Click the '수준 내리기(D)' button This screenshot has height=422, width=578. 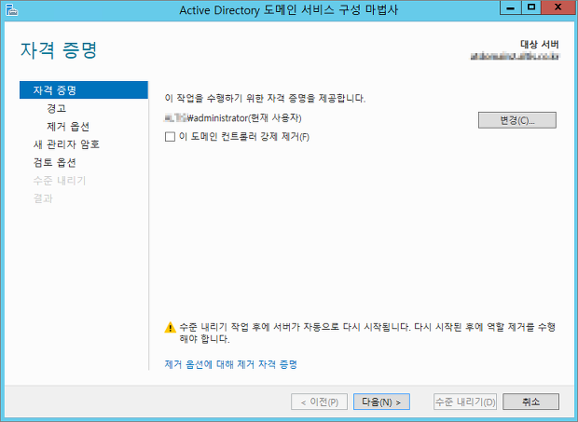tap(465, 402)
